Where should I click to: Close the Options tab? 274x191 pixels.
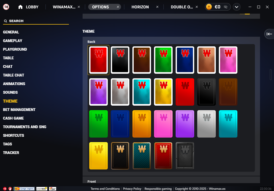tap(118, 7)
